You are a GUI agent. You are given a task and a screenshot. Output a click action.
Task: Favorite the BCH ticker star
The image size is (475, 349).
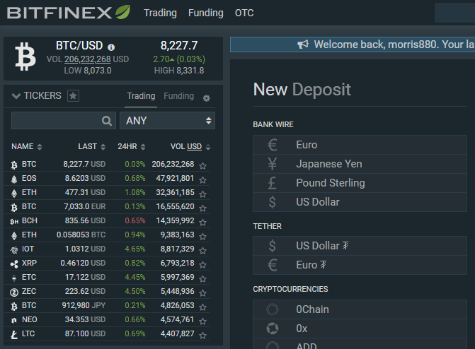202,223
